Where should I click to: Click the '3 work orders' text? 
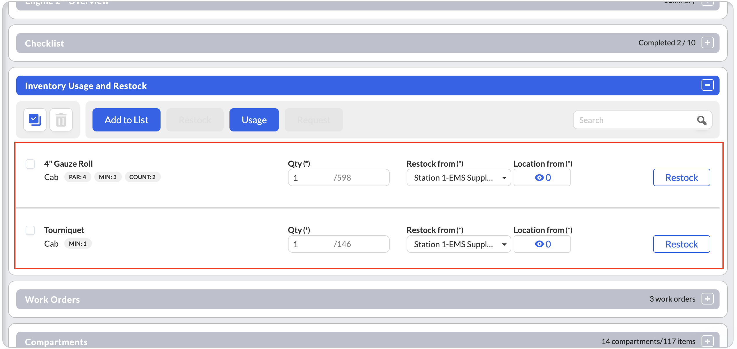[672, 299]
